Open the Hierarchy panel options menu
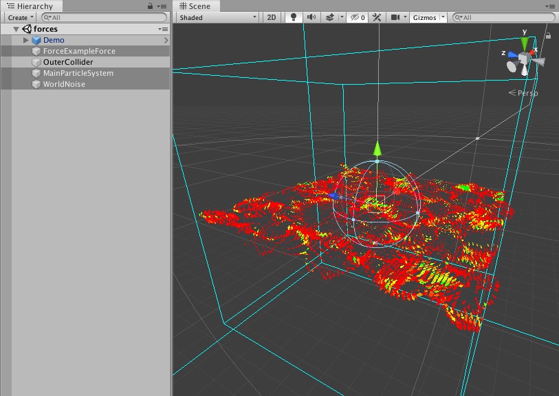This screenshot has width=559, height=396. click(x=162, y=6)
